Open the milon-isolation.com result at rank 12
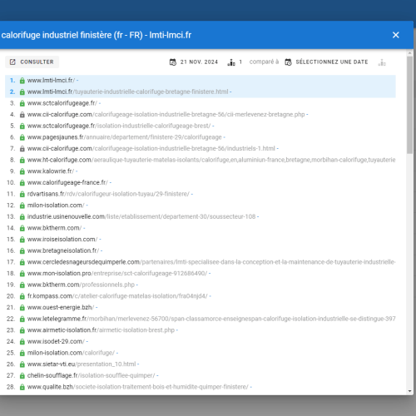 pos(56,206)
